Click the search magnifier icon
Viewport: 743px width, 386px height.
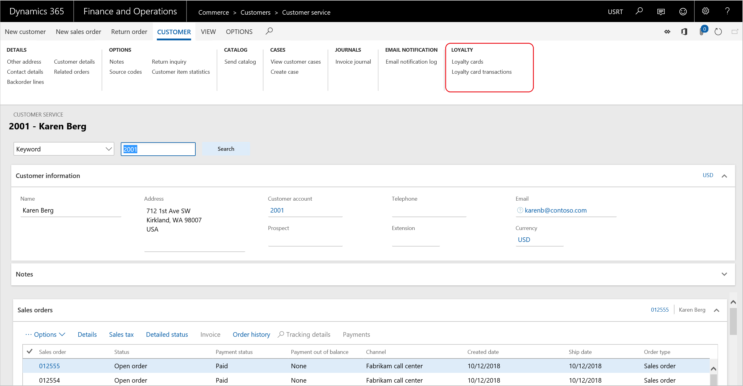[269, 31]
